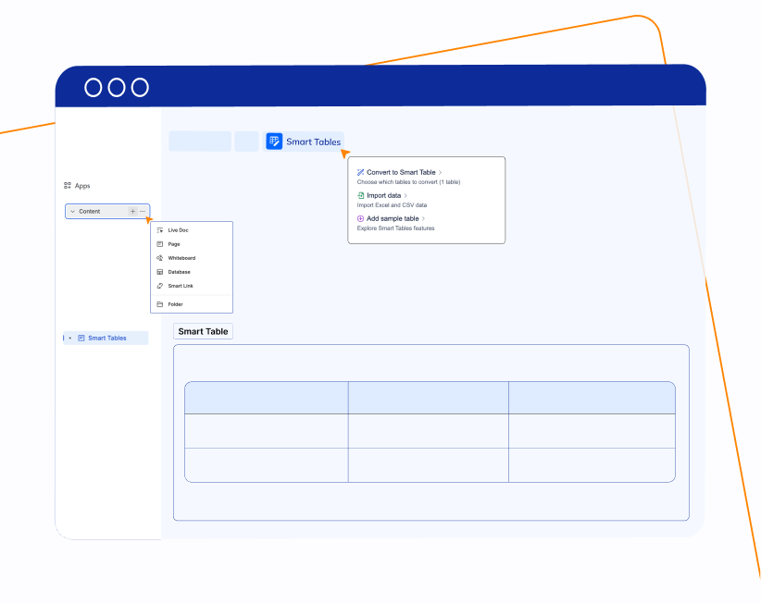Select Page from the content menu
The height and width of the screenshot is (604, 761).
174,244
